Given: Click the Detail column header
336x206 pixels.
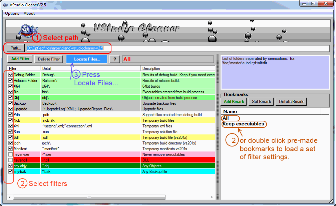Looking at the screenshot, I should [x=90, y=69].
